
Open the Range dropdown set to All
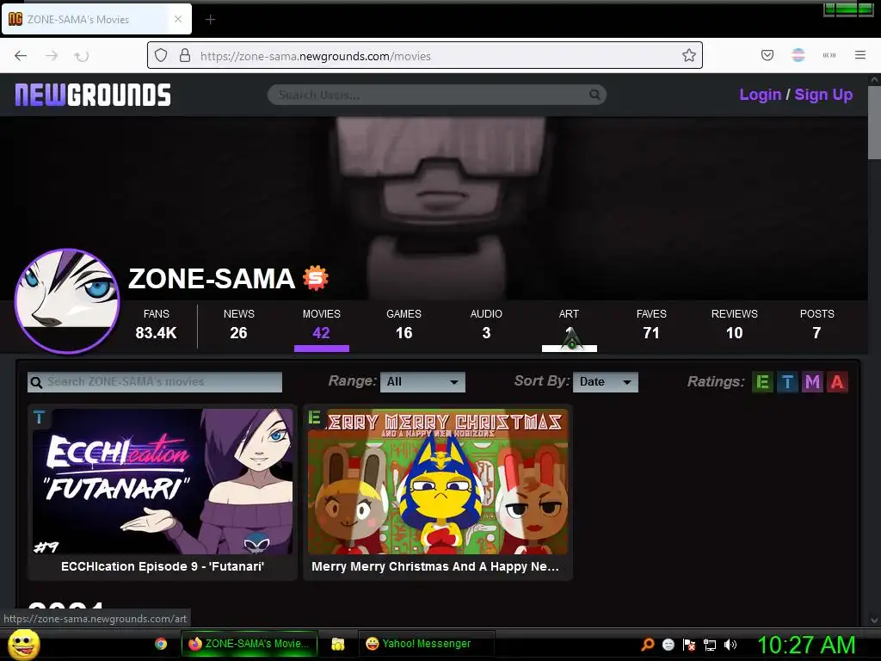point(422,382)
